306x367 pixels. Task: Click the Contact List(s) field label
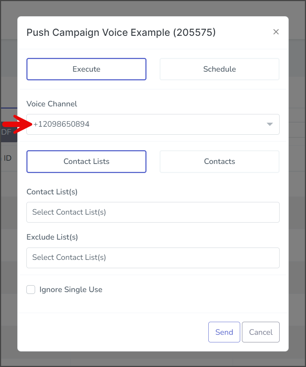click(x=52, y=192)
